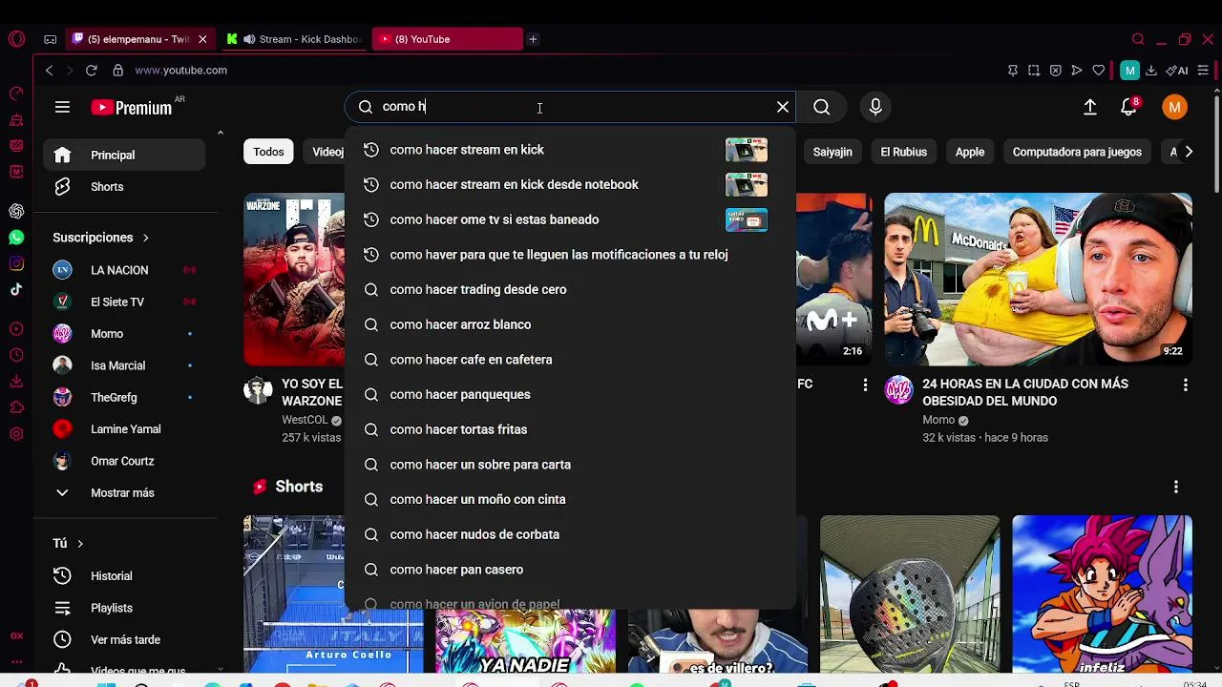Open the browser AI button

click(x=1179, y=70)
